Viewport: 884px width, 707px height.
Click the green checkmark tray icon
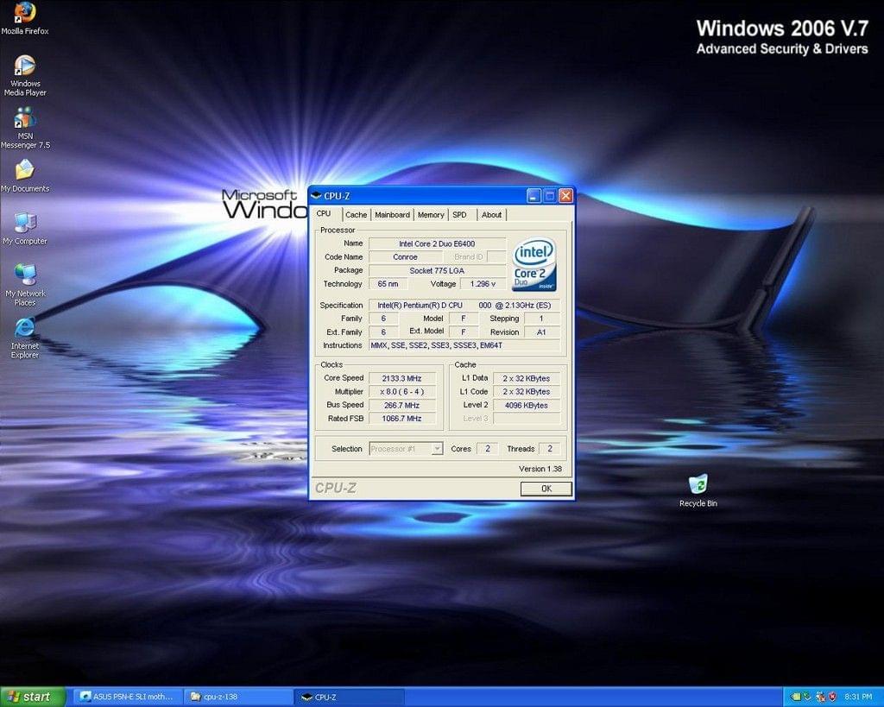point(807,697)
